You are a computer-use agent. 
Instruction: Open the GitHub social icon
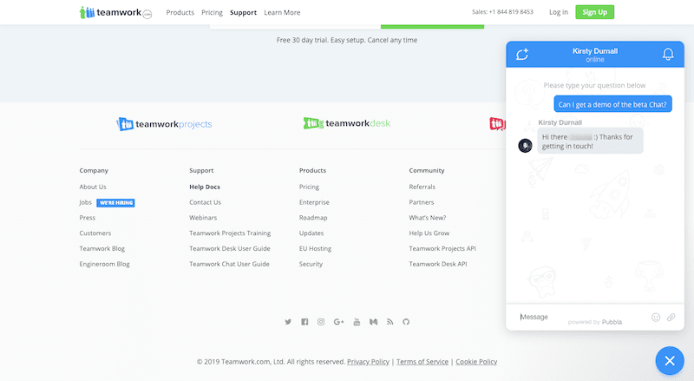click(x=406, y=322)
